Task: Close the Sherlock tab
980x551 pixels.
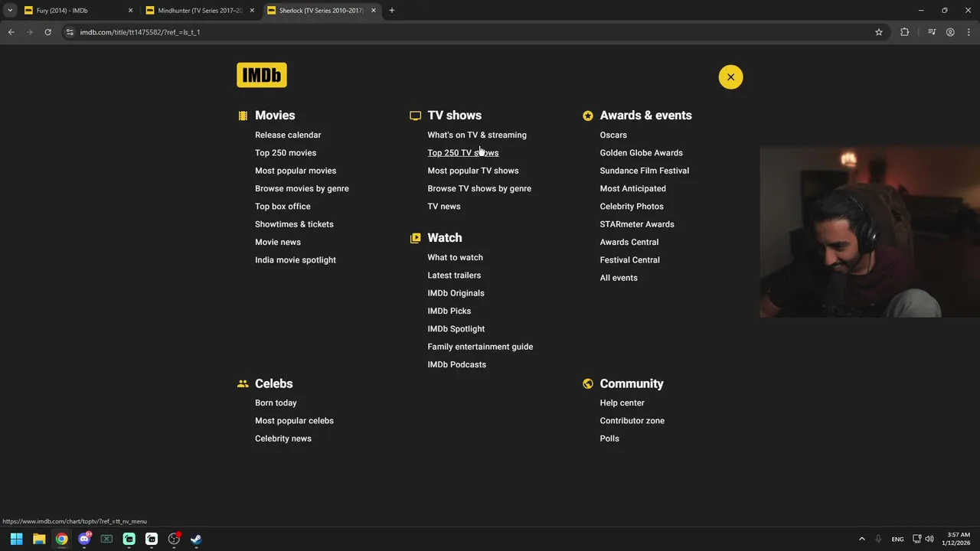Action: tap(374, 11)
